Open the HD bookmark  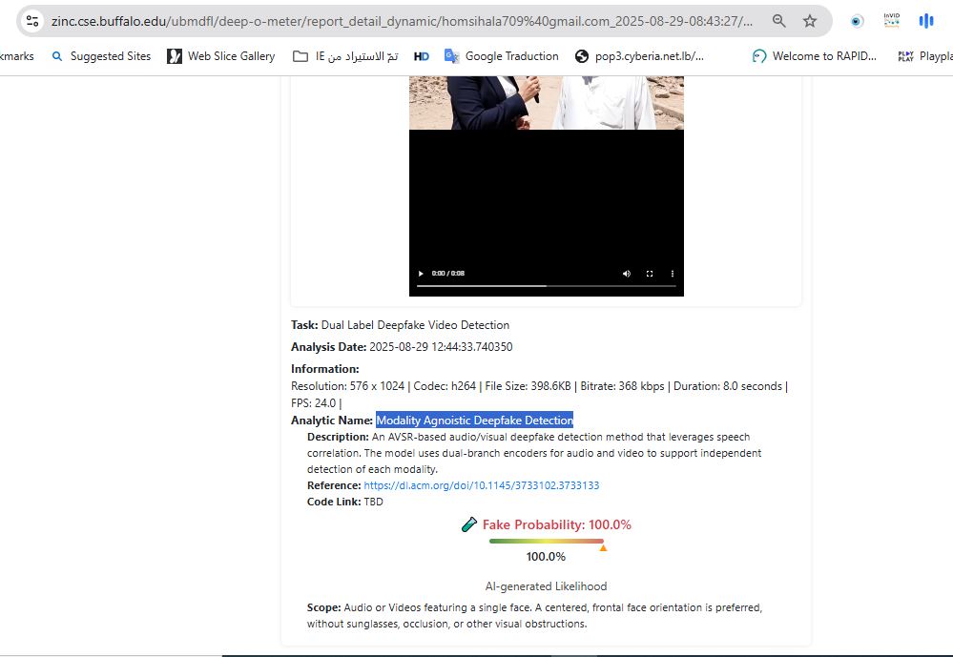coord(422,56)
